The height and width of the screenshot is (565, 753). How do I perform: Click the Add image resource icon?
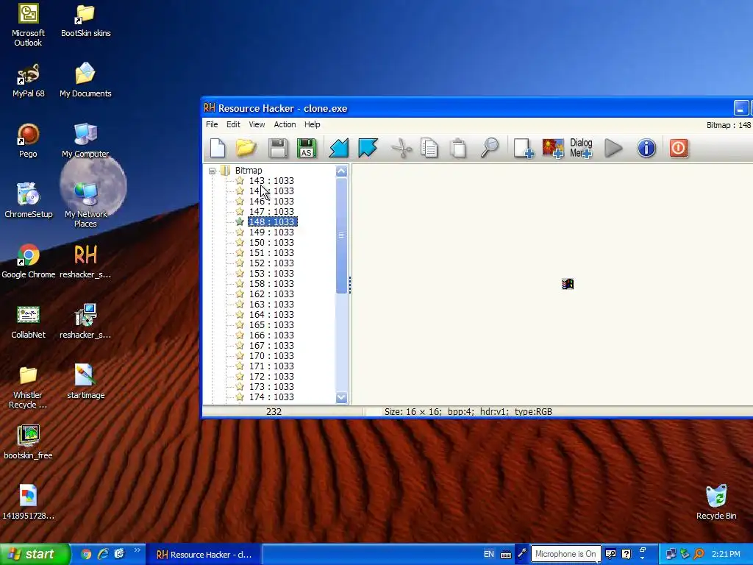pos(553,148)
